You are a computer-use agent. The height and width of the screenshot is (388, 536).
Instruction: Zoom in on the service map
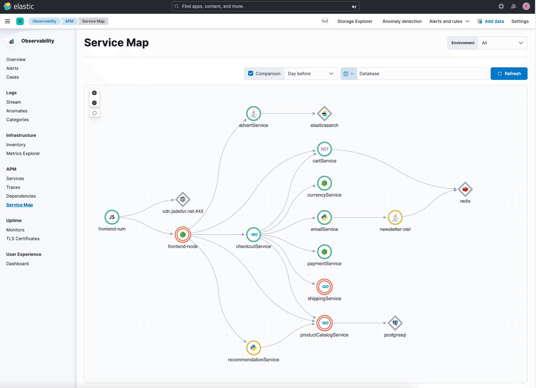pyautogui.click(x=94, y=93)
